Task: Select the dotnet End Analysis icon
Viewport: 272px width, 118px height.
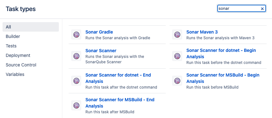Action: (x=76, y=81)
